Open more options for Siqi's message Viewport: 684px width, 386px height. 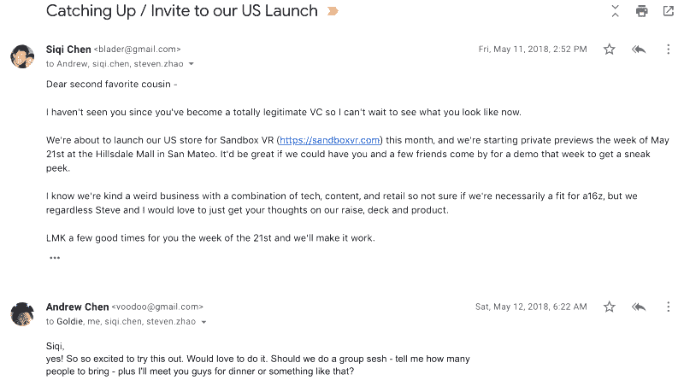tap(668, 50)
